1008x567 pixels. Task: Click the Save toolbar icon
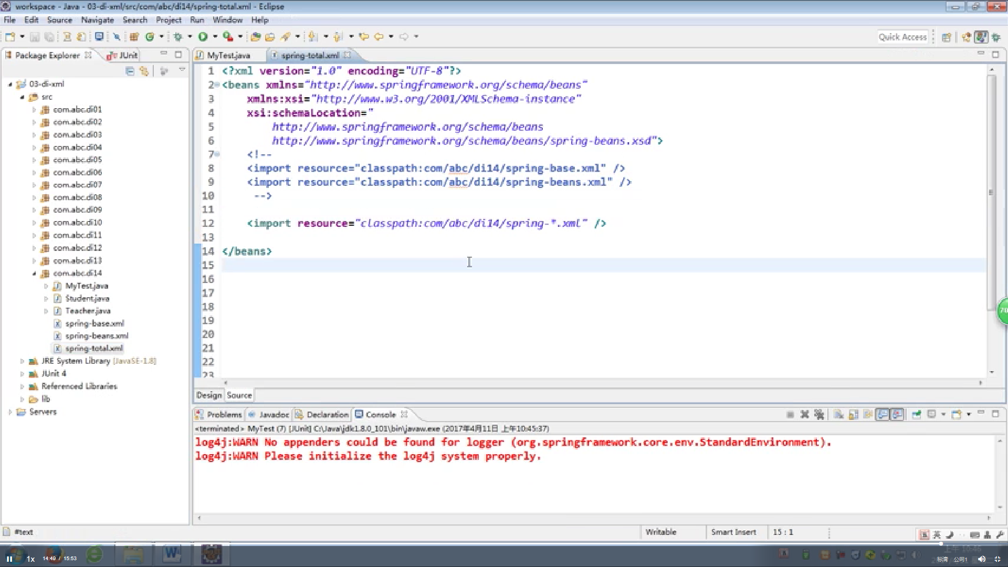35,37
